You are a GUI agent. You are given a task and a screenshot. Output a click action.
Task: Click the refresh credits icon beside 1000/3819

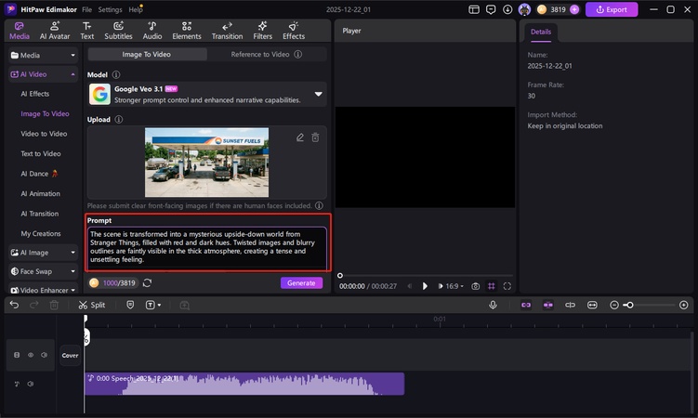[x=147, y=283]
